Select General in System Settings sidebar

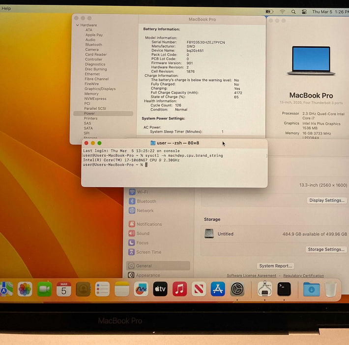tap(158, 266)
